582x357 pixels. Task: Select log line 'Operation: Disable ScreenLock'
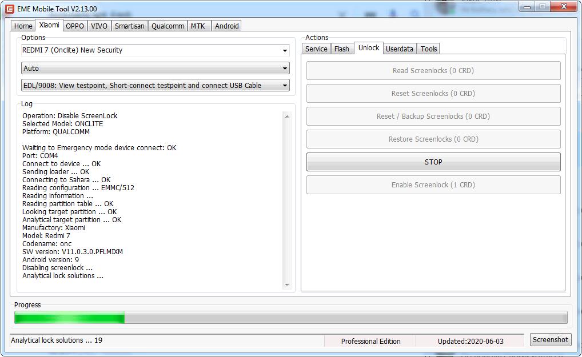[70, 115]
